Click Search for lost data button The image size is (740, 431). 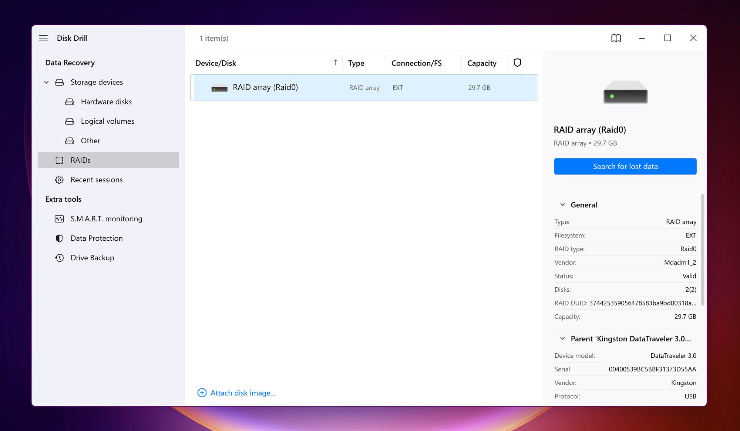[x=625, y=166]
